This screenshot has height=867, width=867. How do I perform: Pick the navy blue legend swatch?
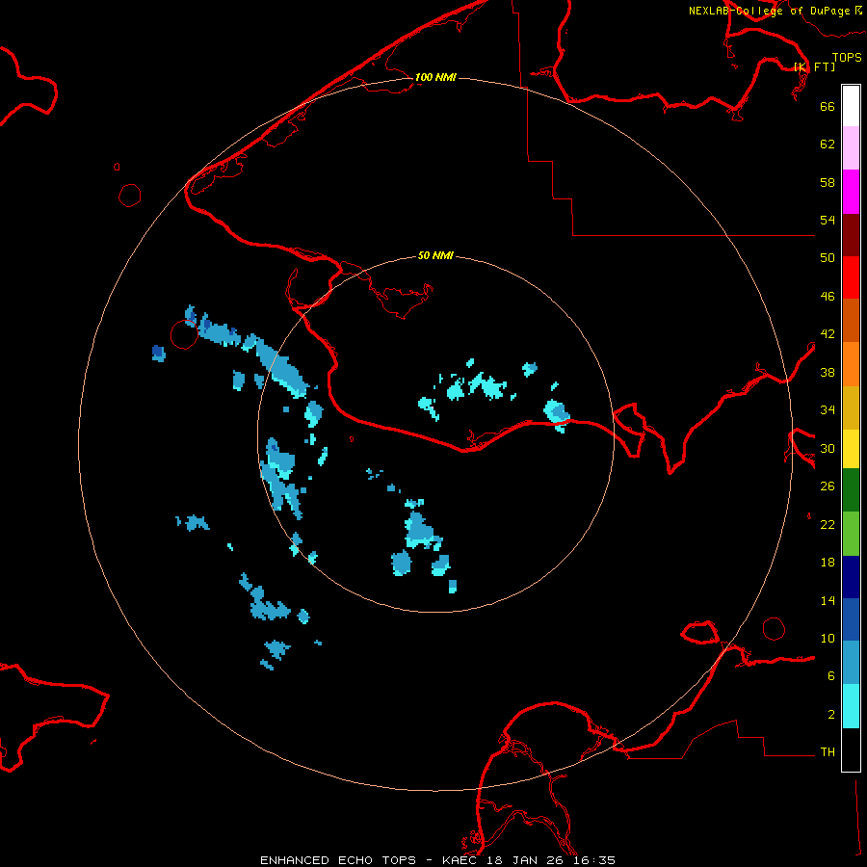(x=851, y=577)
